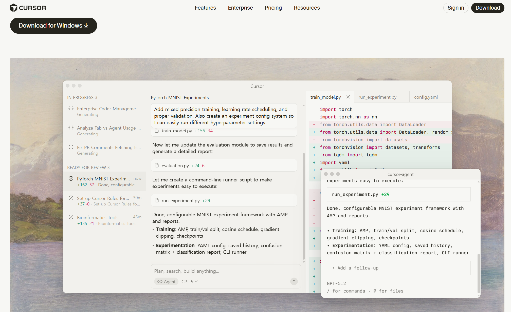
Task: Focus the Add a follow-up field
Action: 399,268
